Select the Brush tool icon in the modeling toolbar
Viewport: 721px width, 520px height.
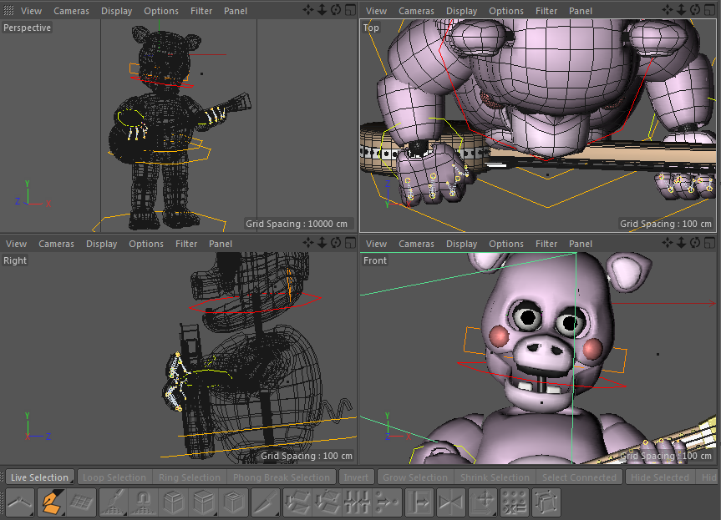[113, 502]
